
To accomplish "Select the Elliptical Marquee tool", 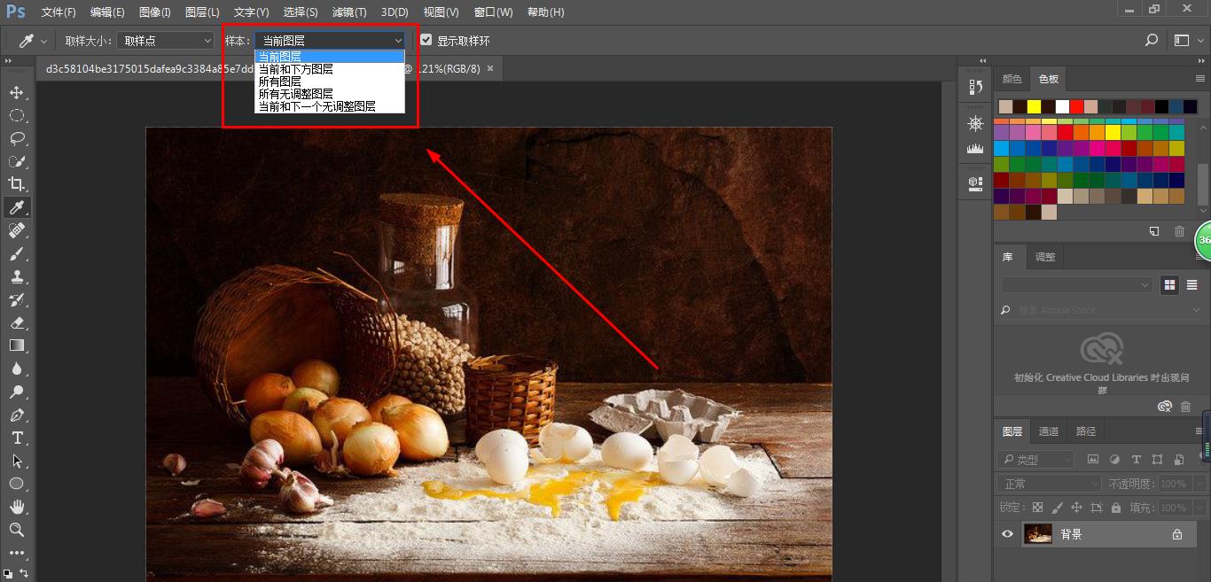I will [x=16, y=115].
